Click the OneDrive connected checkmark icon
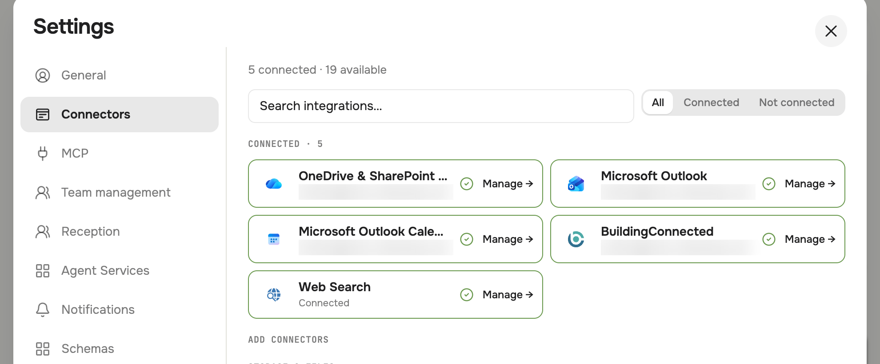Screen dimensions: 880x364 467,184
